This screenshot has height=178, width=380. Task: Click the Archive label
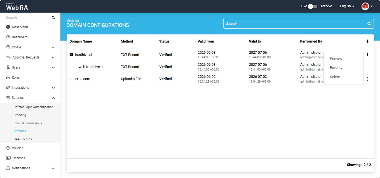click(x=326, y=6)
